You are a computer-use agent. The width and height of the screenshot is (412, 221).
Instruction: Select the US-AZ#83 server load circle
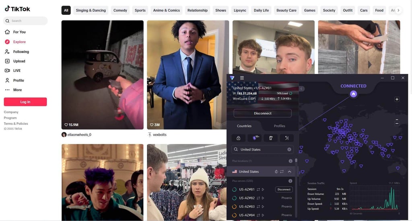[234, 207]
